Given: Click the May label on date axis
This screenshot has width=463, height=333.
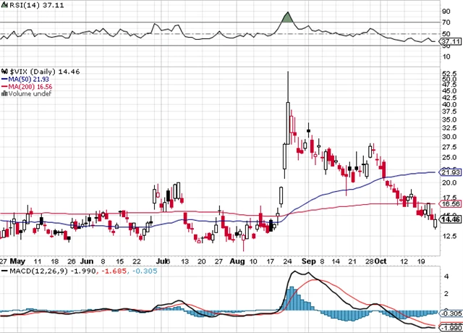Looking at the screenshot, I should pos(18,260).
